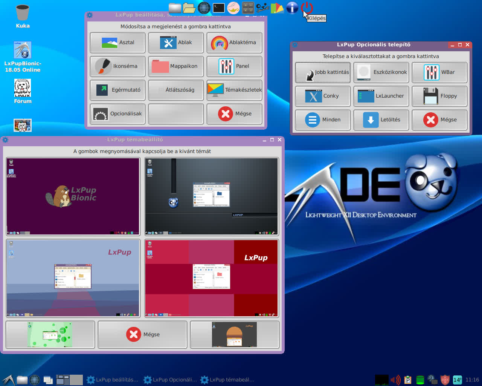Install Jobb kattintás right-click option
This screenshot has height=386, width=482.
[323, 72]
